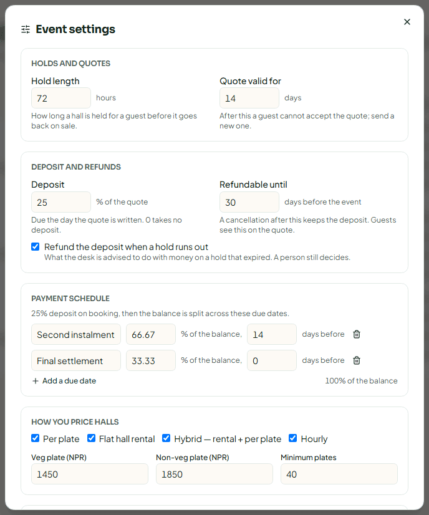Toggle the Per plate pricing checkbox
Viewport: 429px width, 515px height.
pyautogui.click(x=35, y=438)
